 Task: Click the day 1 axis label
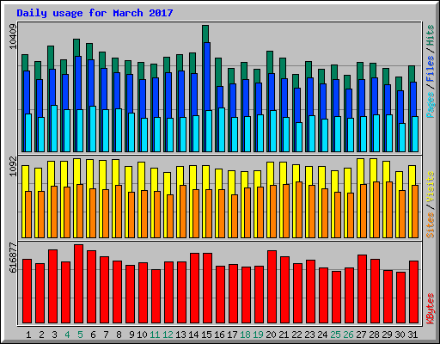(x=28, y=335)
